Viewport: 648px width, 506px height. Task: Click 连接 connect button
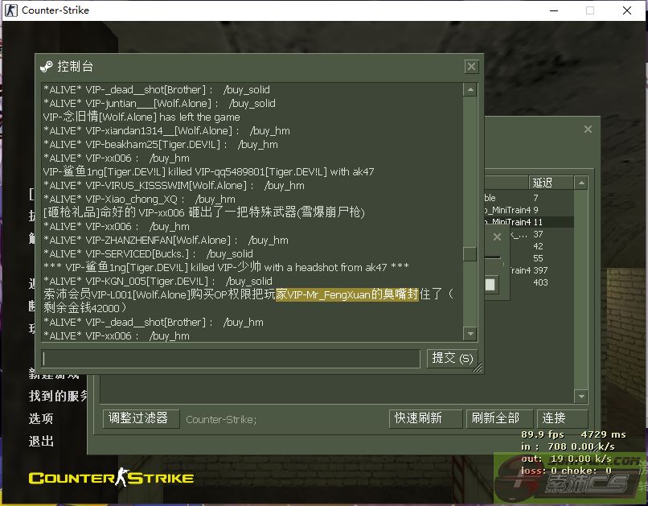click(562, 418)
